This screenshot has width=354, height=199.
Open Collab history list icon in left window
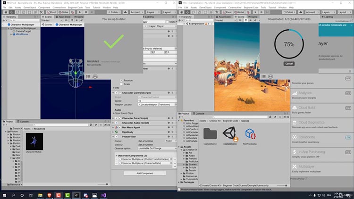[88, 77]
